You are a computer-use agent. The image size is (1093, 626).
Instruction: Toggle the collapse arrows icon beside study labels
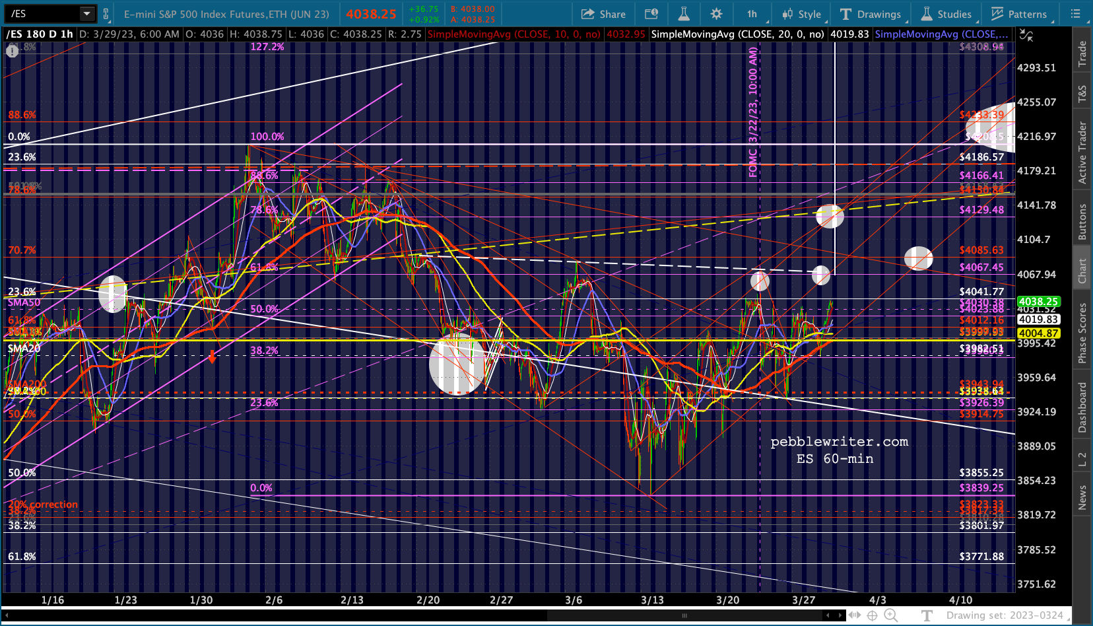(x=1026, y=34)
